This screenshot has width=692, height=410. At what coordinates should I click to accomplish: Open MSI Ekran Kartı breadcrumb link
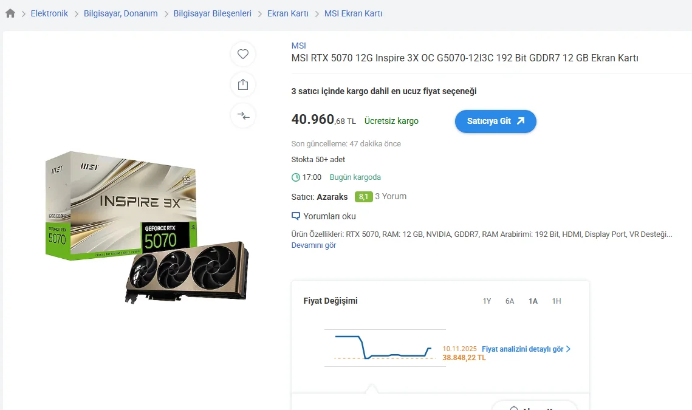tap(353, 13)
